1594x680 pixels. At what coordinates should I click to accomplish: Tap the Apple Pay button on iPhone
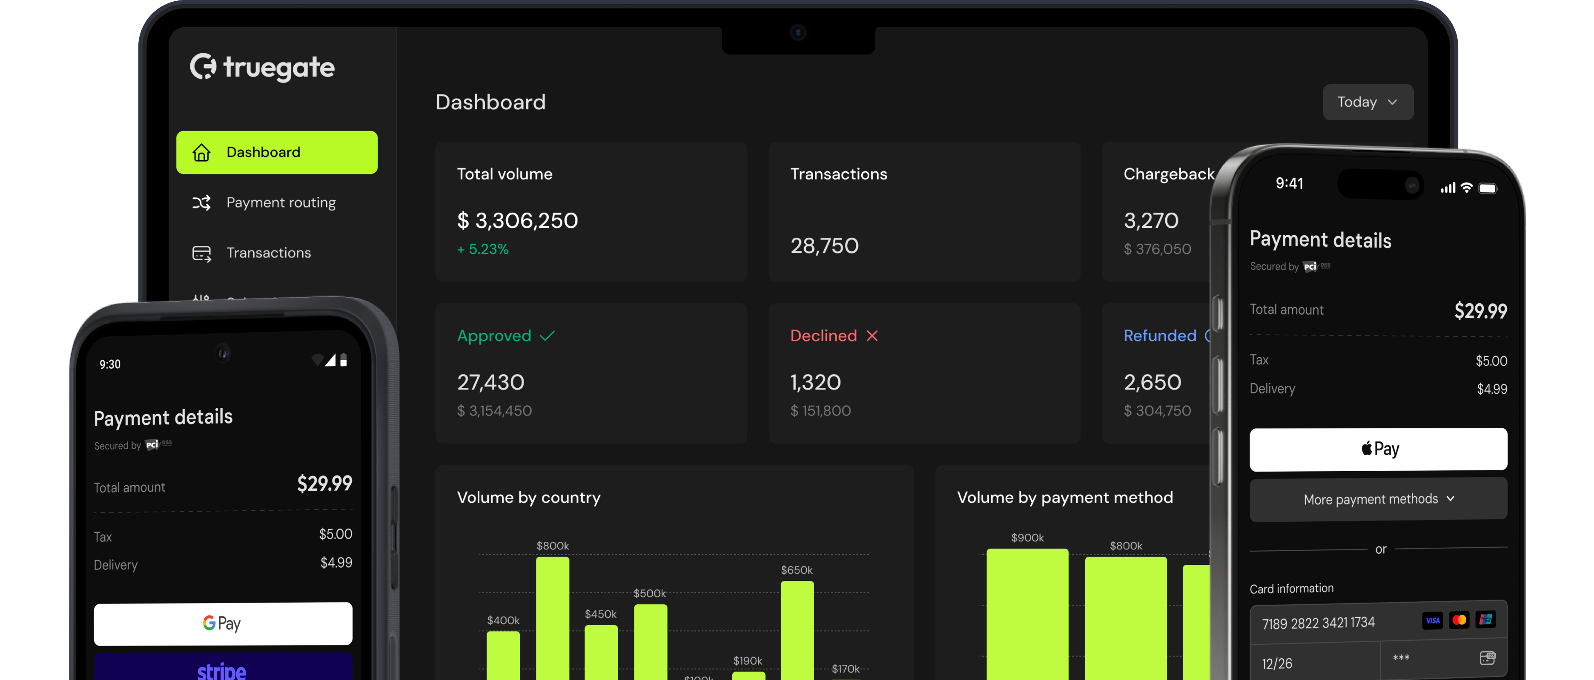coord(1378,450)
